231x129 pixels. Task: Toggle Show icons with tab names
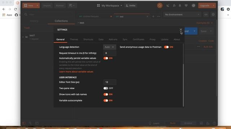click(x=106, y=94)
